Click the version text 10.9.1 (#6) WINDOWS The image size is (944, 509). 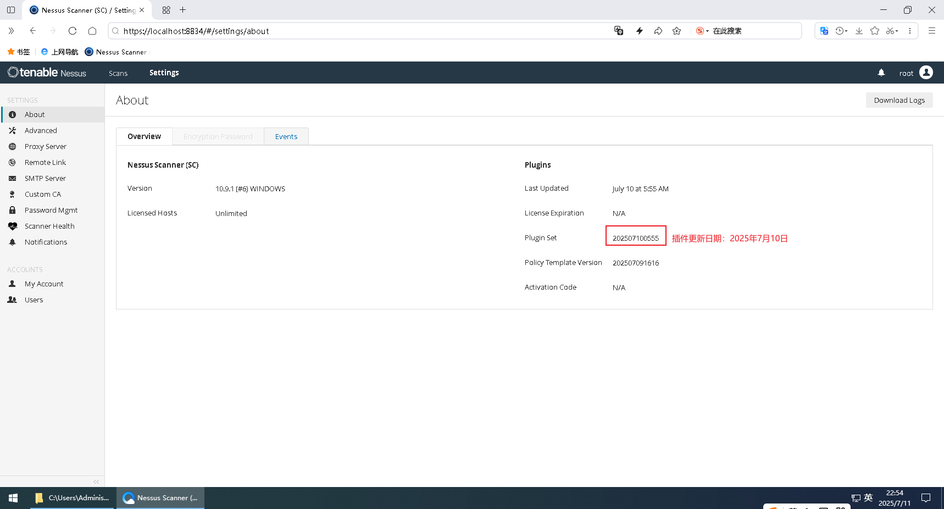250,189
